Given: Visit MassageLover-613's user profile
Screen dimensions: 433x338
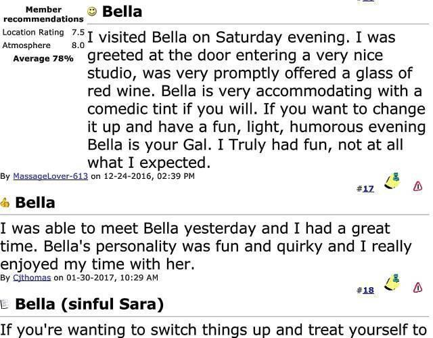Looking at the screenshot, I should (x=51, y=176).
